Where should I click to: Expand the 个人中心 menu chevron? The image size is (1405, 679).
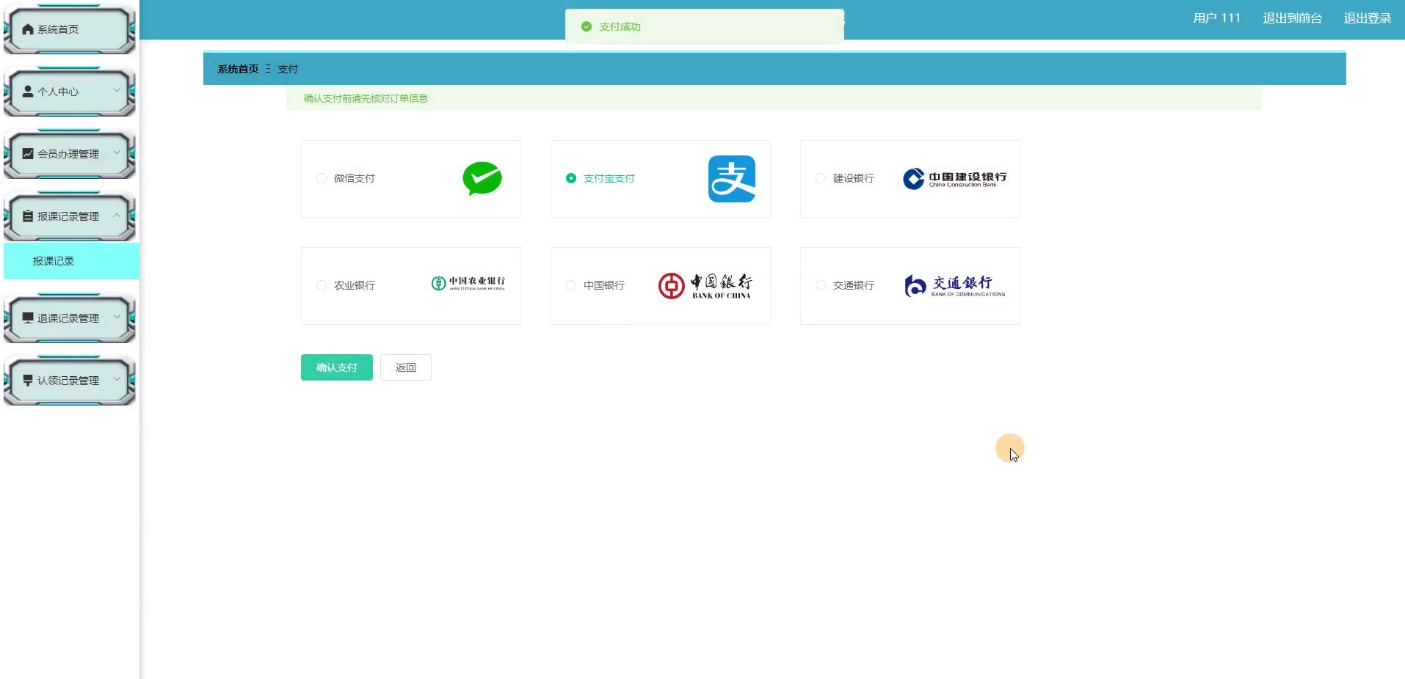tap(116, 91)
